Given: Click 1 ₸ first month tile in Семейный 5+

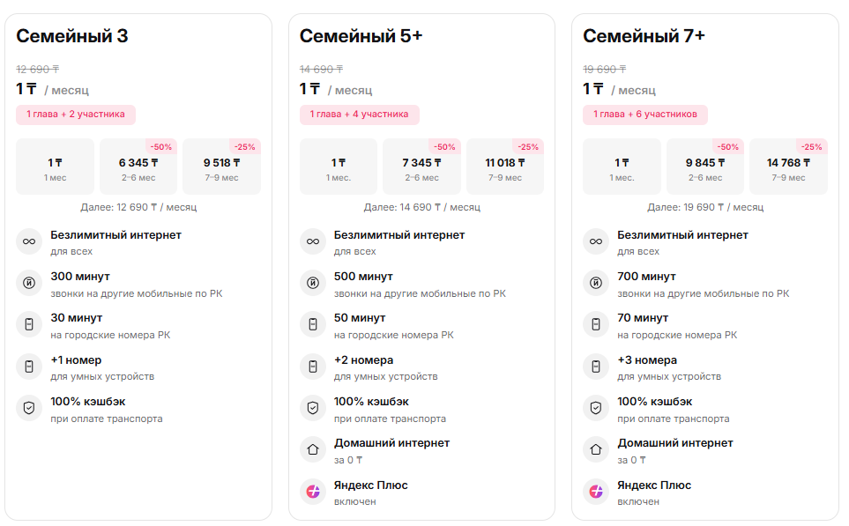Looking at the screenshot, I should [x=339, y=167].
